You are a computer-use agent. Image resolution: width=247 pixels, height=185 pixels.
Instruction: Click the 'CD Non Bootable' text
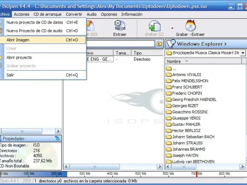[15, 166]
